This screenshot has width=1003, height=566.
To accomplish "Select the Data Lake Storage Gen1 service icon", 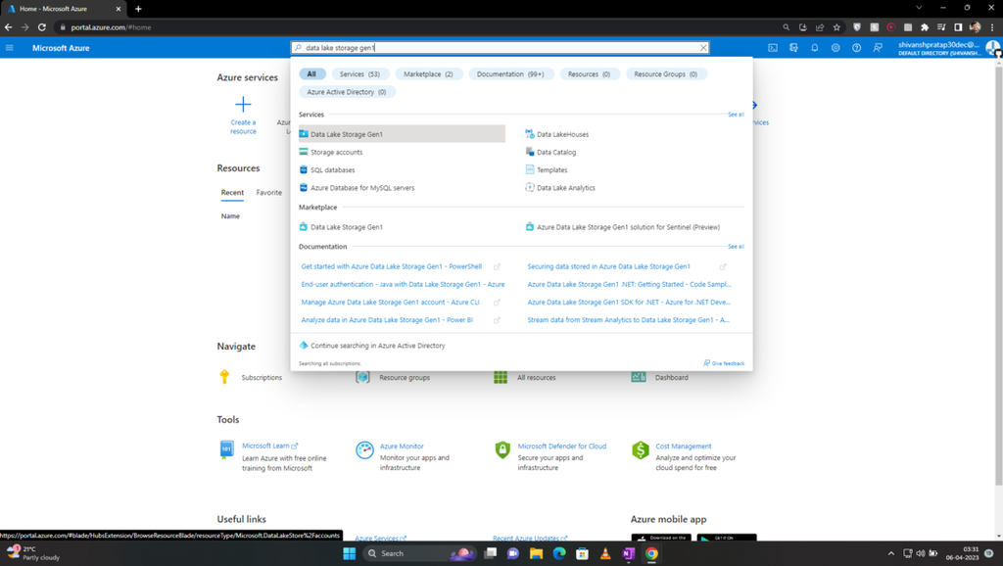I will pyautogui.click(x=304, y=133).
